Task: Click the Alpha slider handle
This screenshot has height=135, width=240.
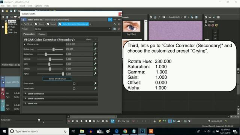Action: coord(63,74)
